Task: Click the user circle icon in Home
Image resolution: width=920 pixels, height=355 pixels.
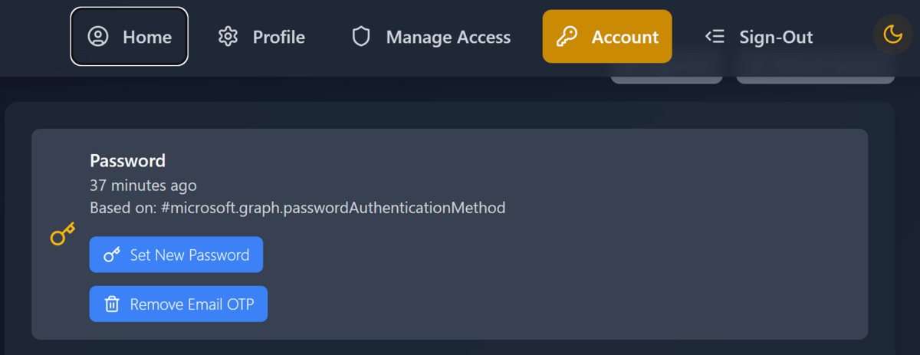Action: click(x=98, y=37)
